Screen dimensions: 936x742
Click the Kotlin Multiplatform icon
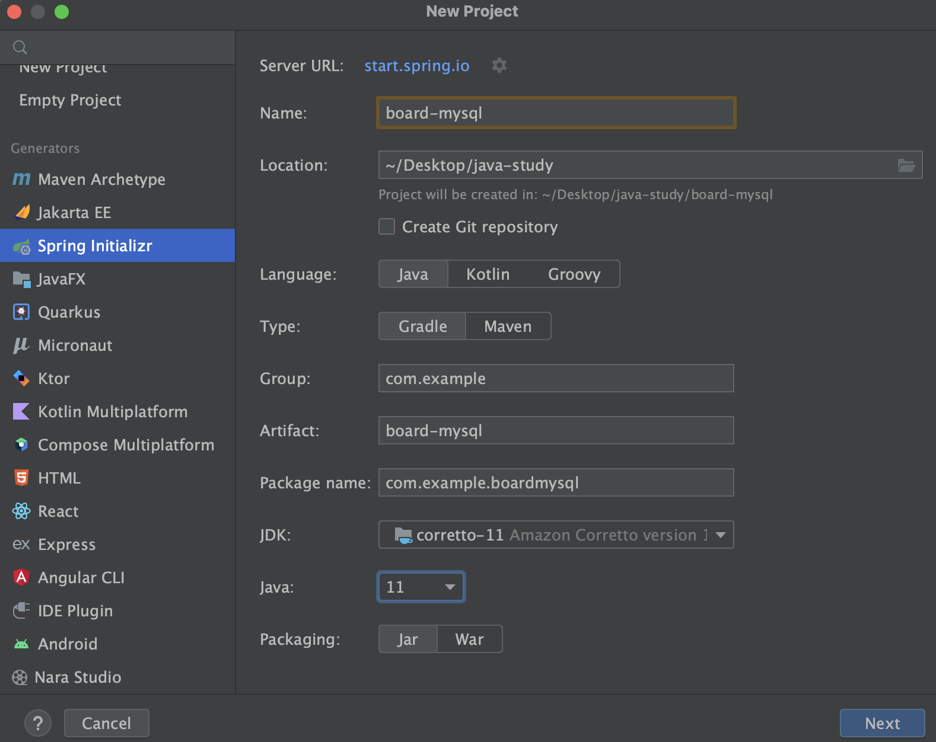tap(21, 411)
